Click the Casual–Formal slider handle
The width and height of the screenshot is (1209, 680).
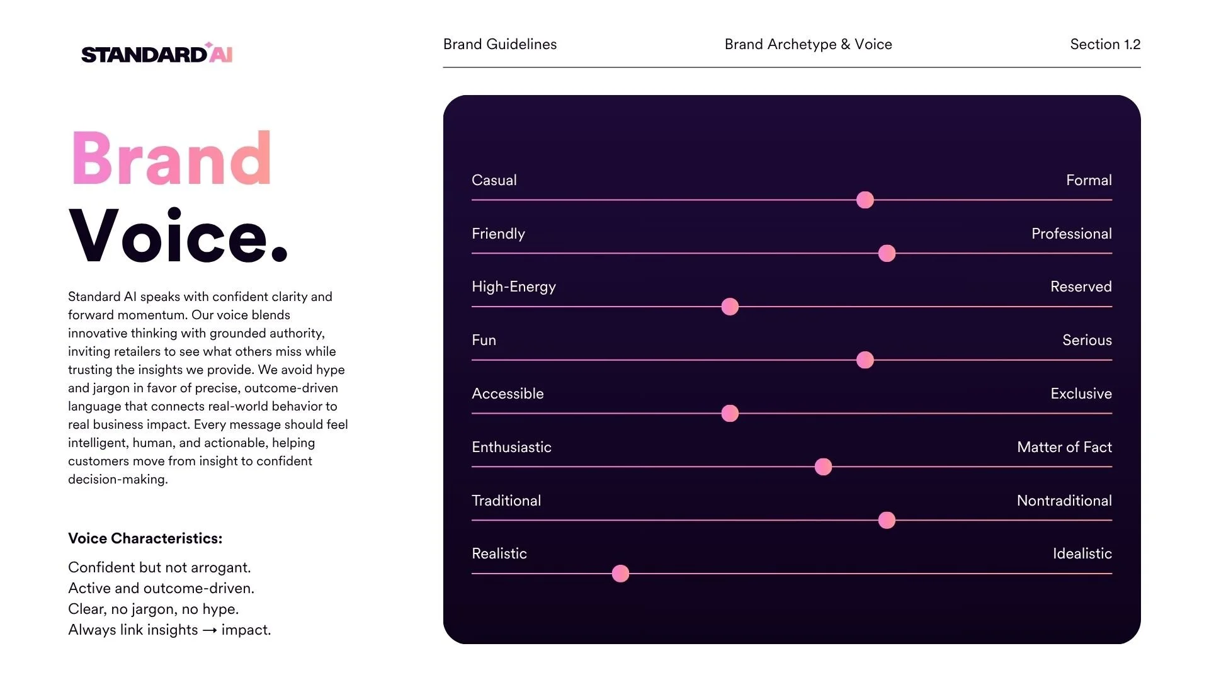(865, 200)
